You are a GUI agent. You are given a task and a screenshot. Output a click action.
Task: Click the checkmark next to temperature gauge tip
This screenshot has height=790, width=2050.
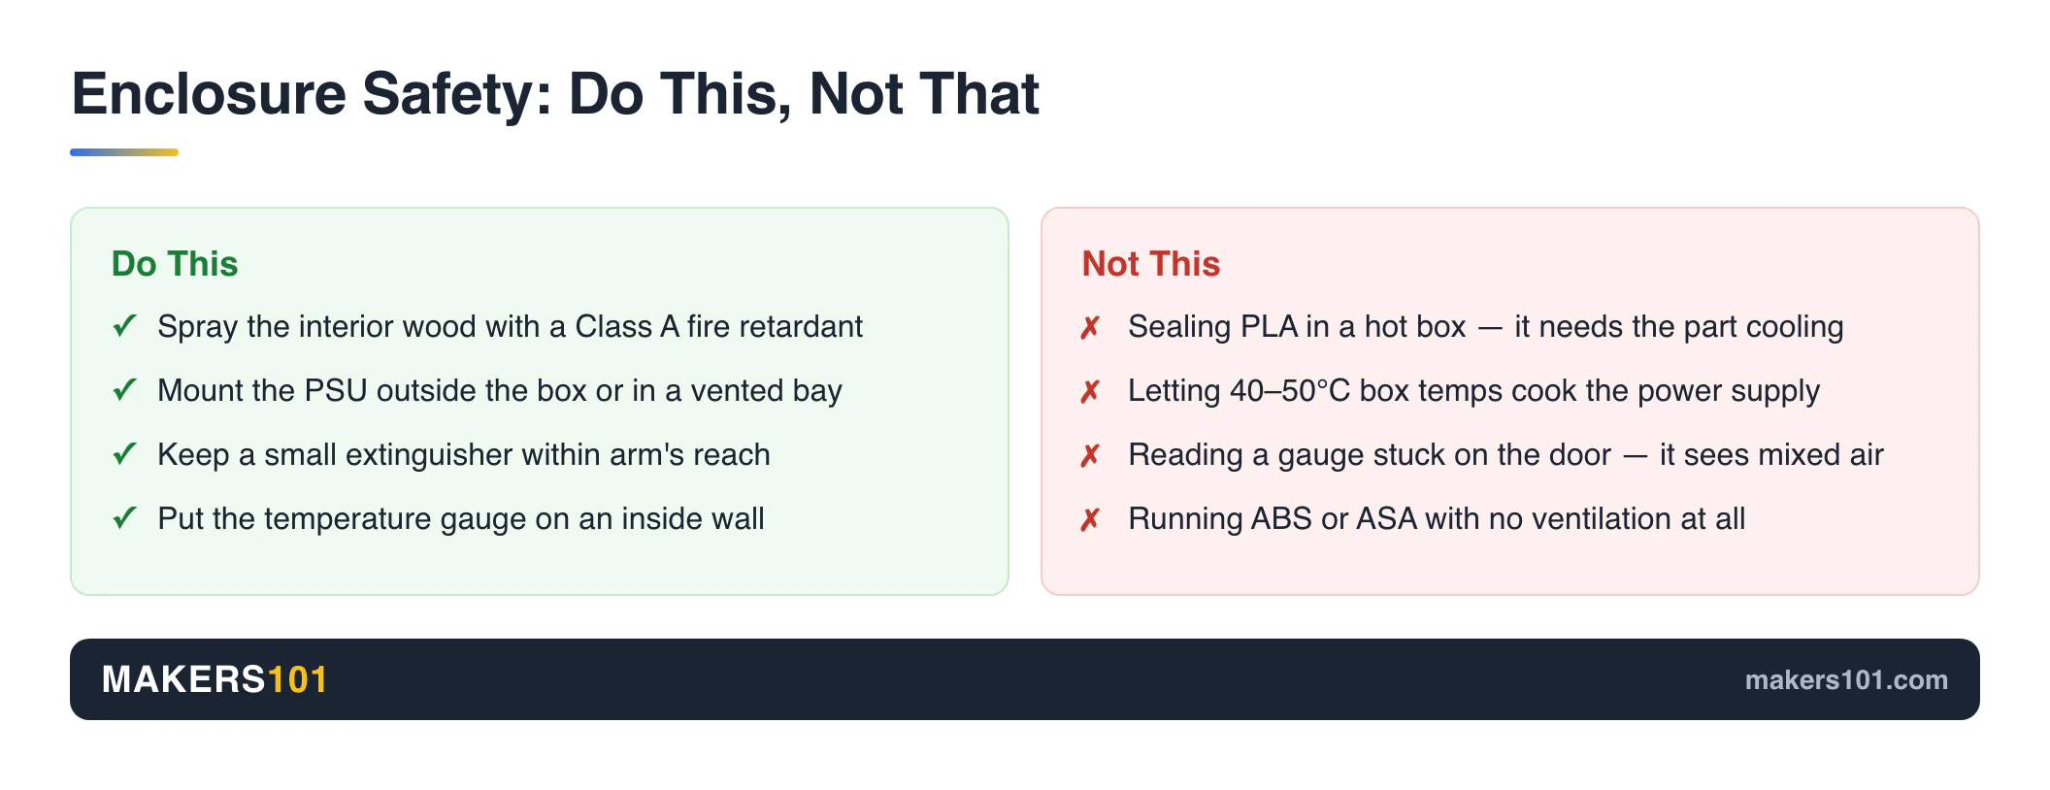click(x=124, y=518)
